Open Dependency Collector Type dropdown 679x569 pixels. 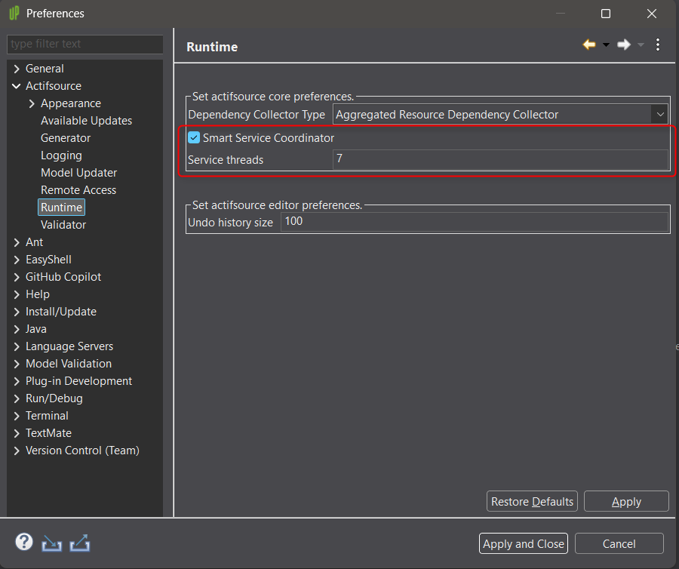(660, 115)
